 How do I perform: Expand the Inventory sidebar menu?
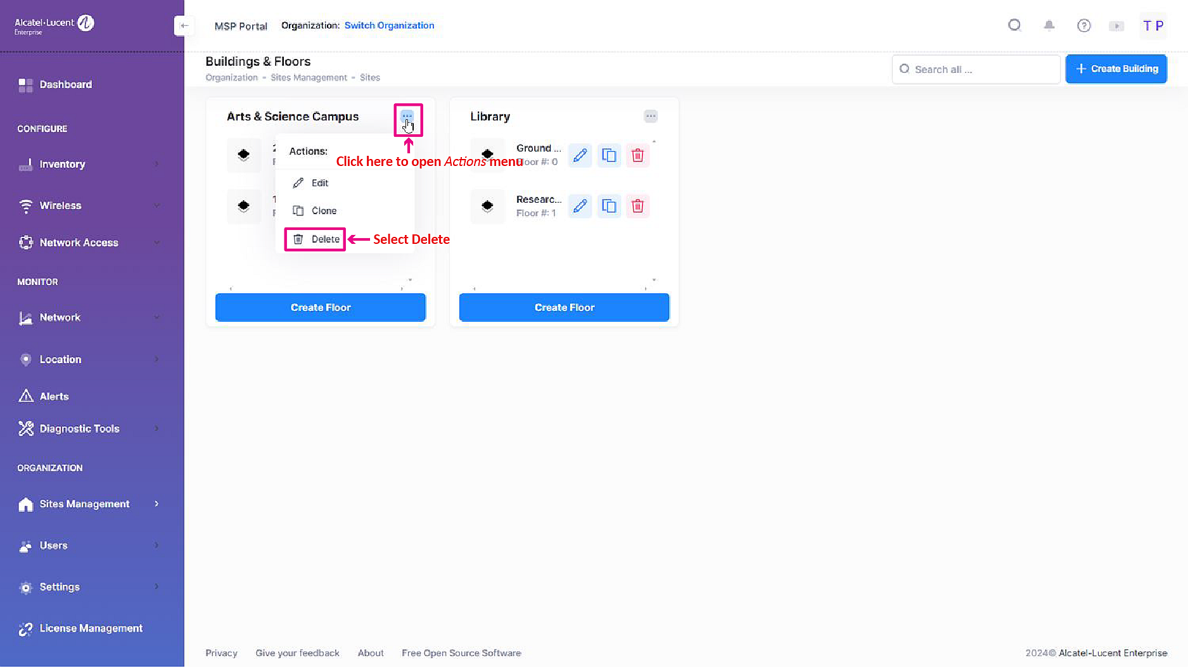(89, 164)
